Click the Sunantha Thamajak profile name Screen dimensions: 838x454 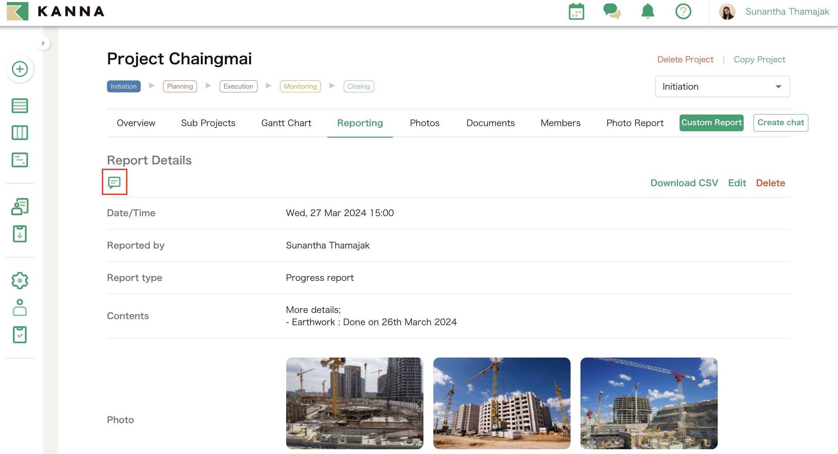tap(787, 12)
